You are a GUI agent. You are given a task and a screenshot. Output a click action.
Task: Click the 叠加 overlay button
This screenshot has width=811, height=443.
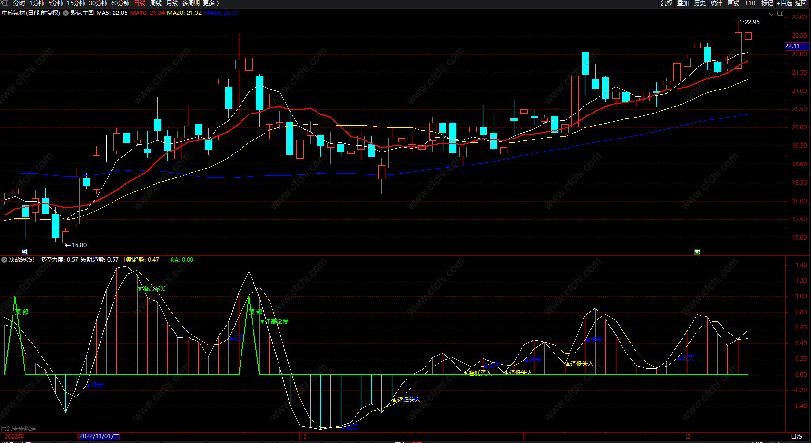tap(683, 3)
